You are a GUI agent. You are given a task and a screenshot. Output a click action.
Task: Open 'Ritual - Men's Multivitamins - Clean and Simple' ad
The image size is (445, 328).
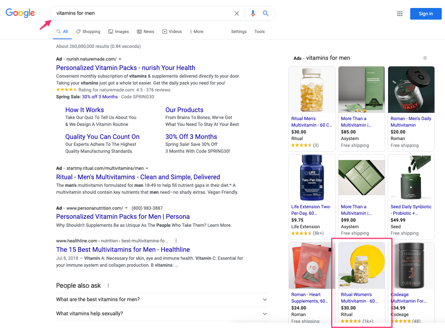pos(138,177)
